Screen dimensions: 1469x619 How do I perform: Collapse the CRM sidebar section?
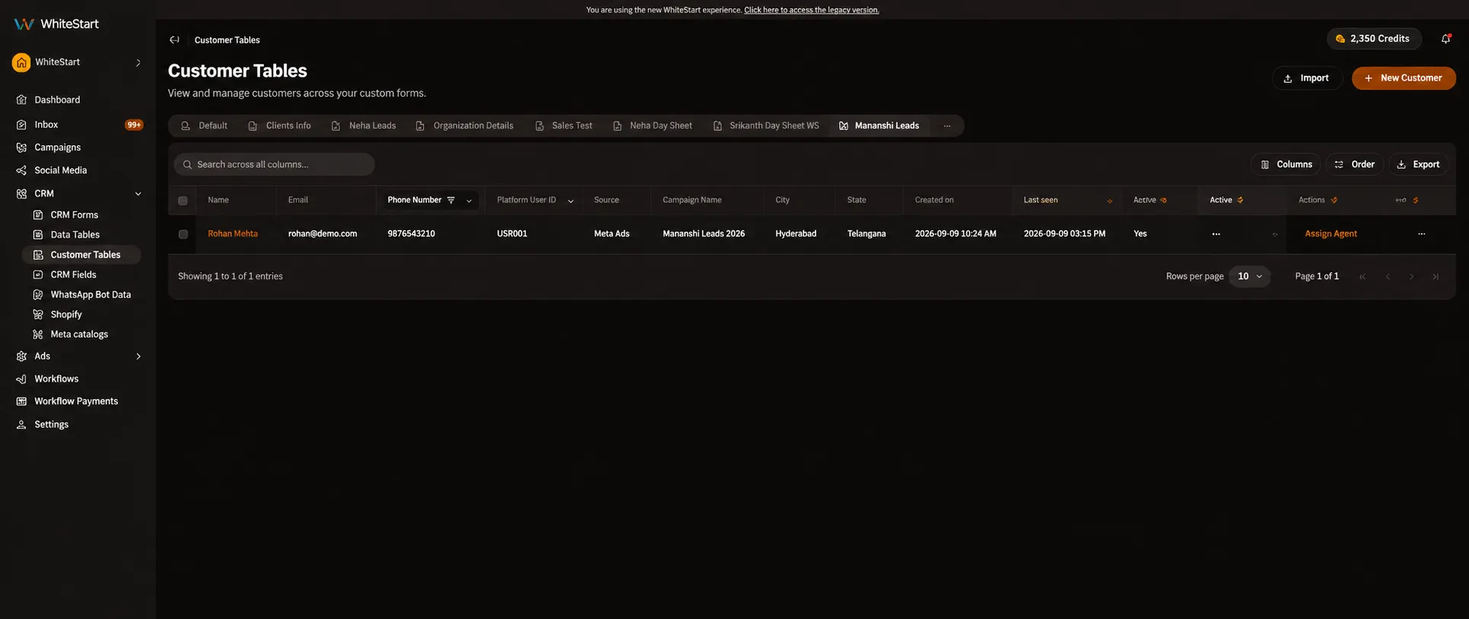138,194
